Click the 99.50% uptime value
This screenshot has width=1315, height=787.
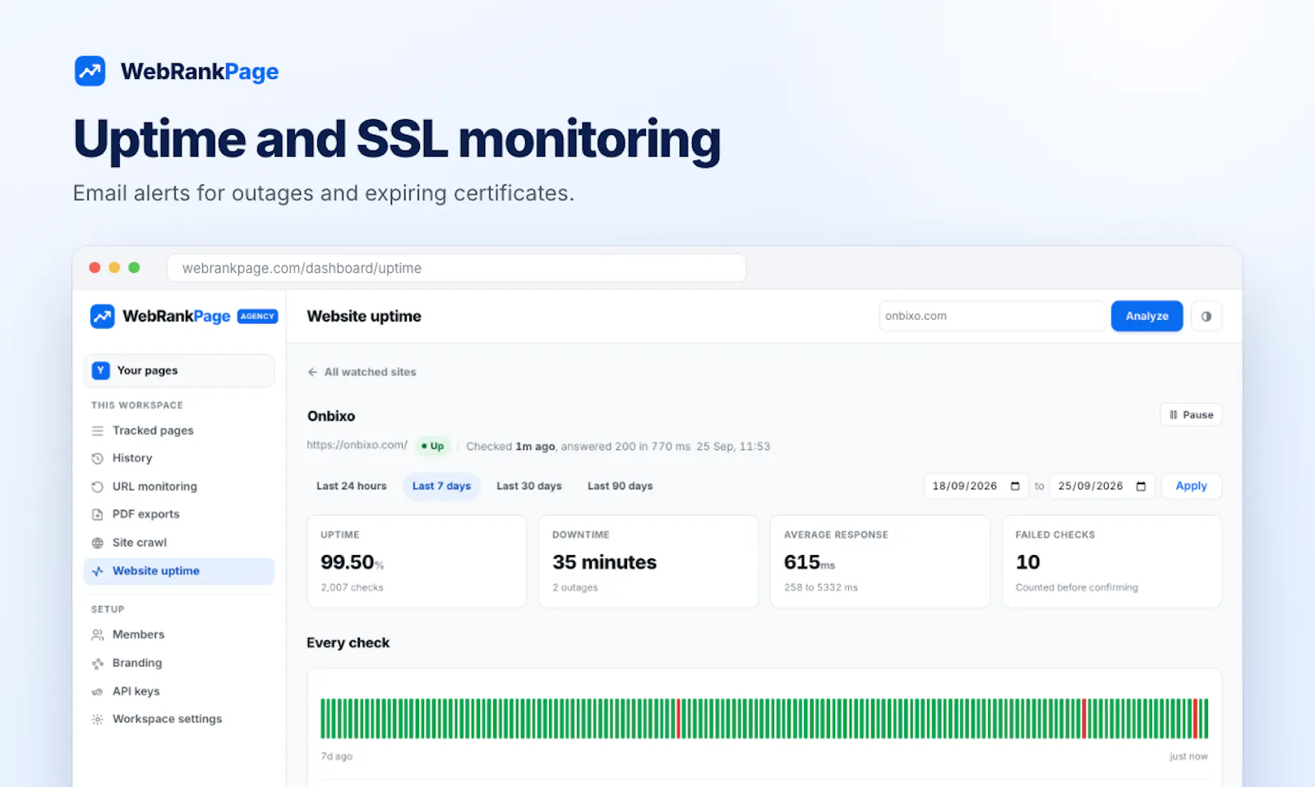[x=353, y=562]
